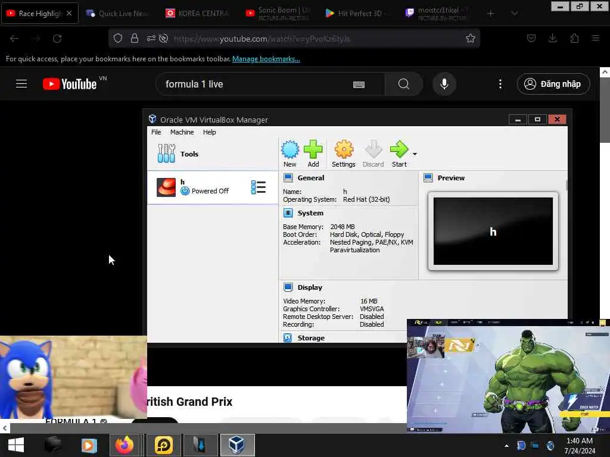Click the browser back arrow
The width and height of the screenshot is (610, 457).
pyautogui.click(x=14, y=39)
